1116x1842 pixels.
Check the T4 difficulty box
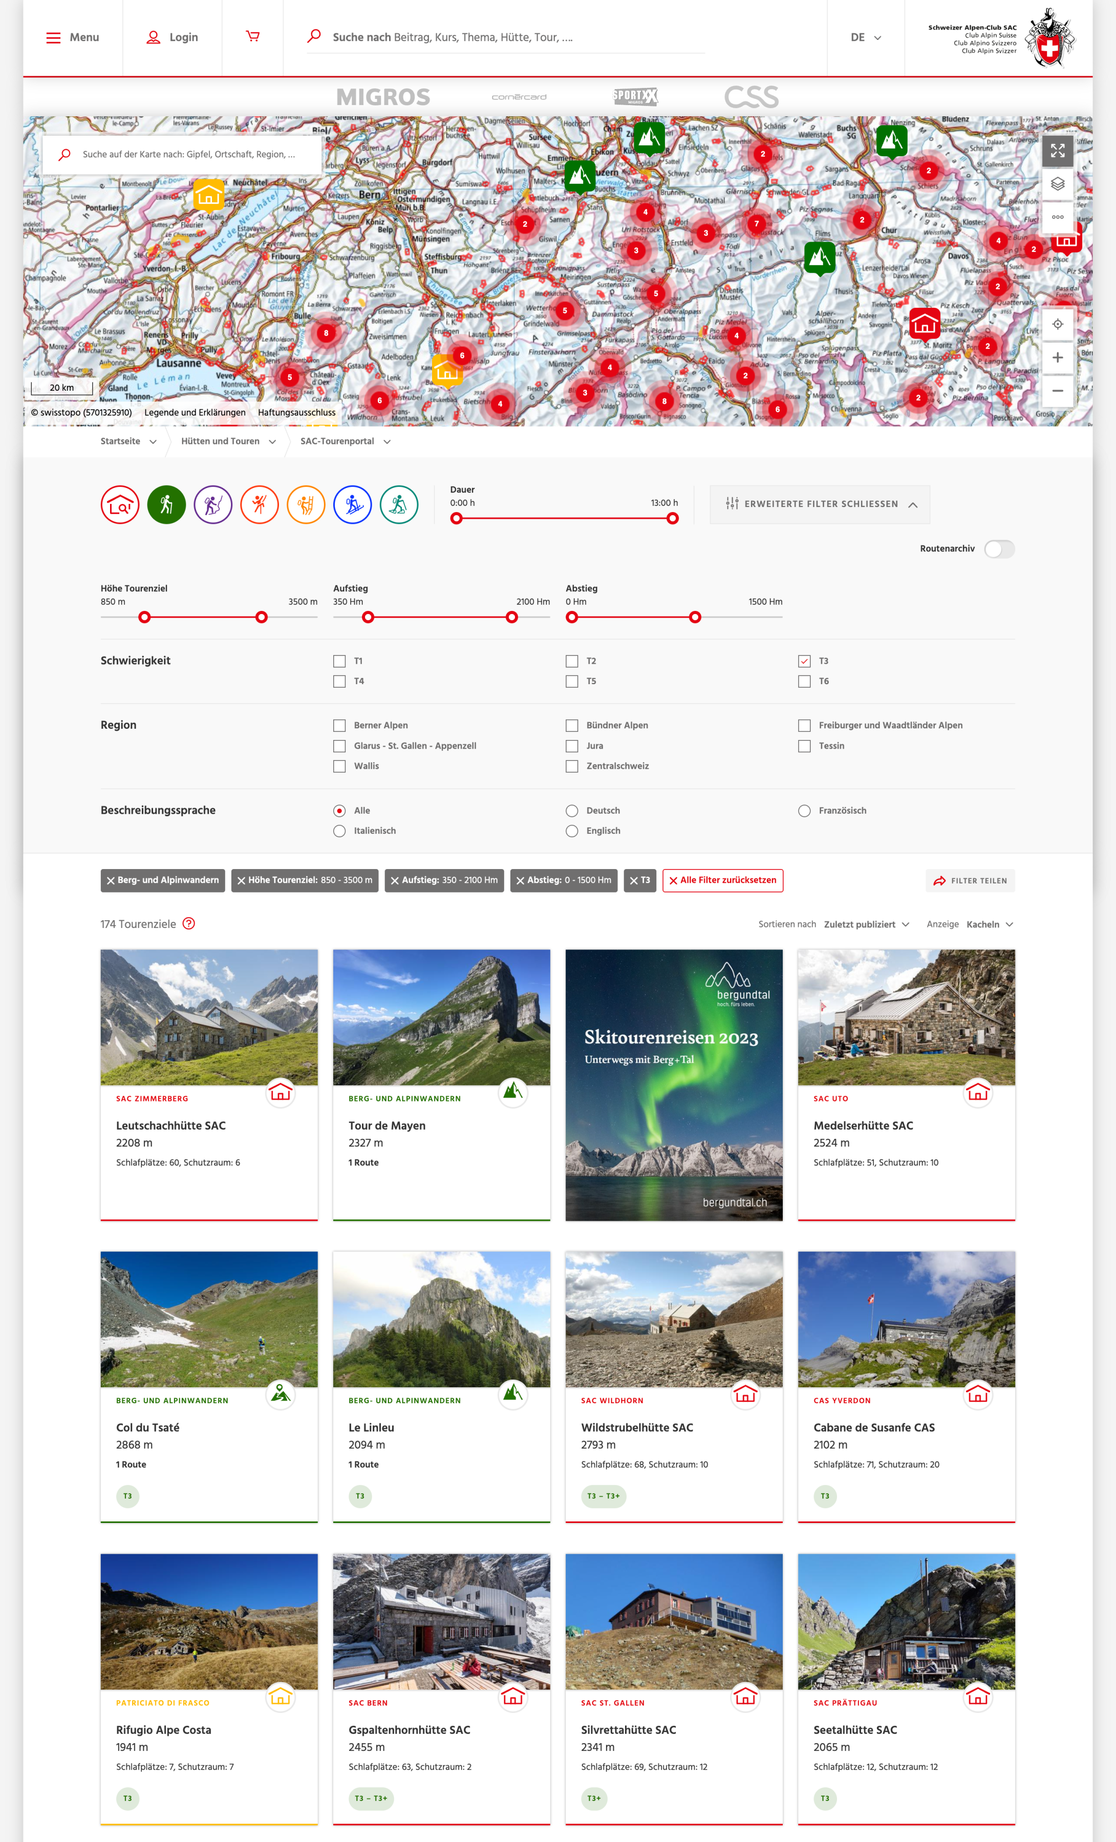[339, 681]
